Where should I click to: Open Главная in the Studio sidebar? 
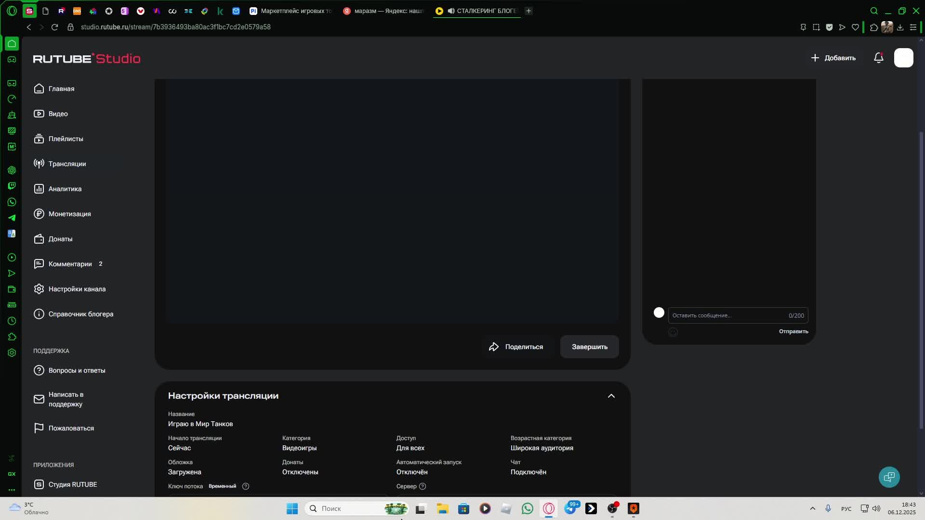tap(54, 89)
